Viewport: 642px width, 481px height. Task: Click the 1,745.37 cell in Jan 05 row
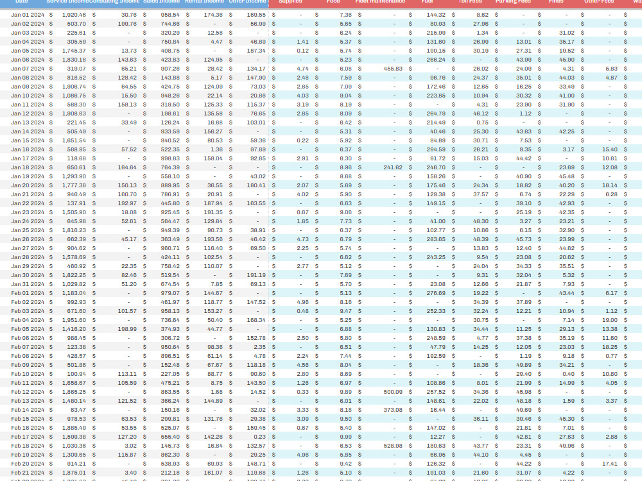[x=74, y=51]
